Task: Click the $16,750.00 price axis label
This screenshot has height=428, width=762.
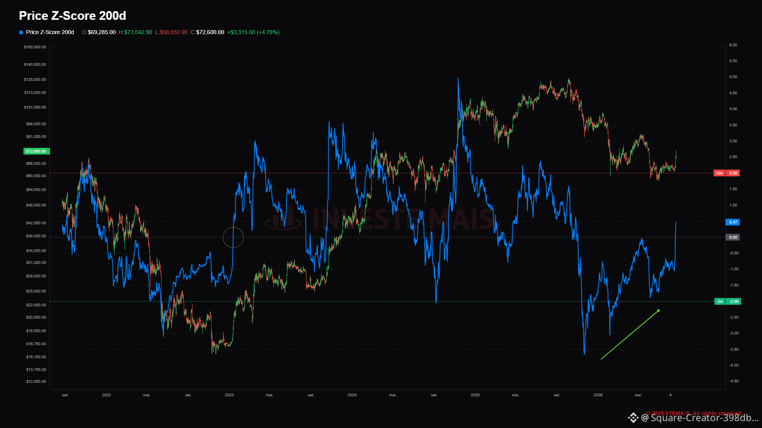Action: (x=36, y=344)
